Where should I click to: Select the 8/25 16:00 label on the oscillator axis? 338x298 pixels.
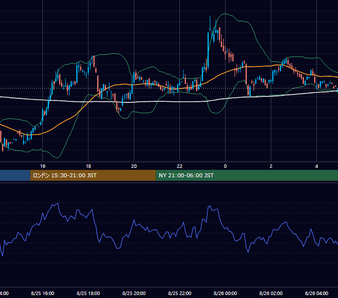pos(43,293)
